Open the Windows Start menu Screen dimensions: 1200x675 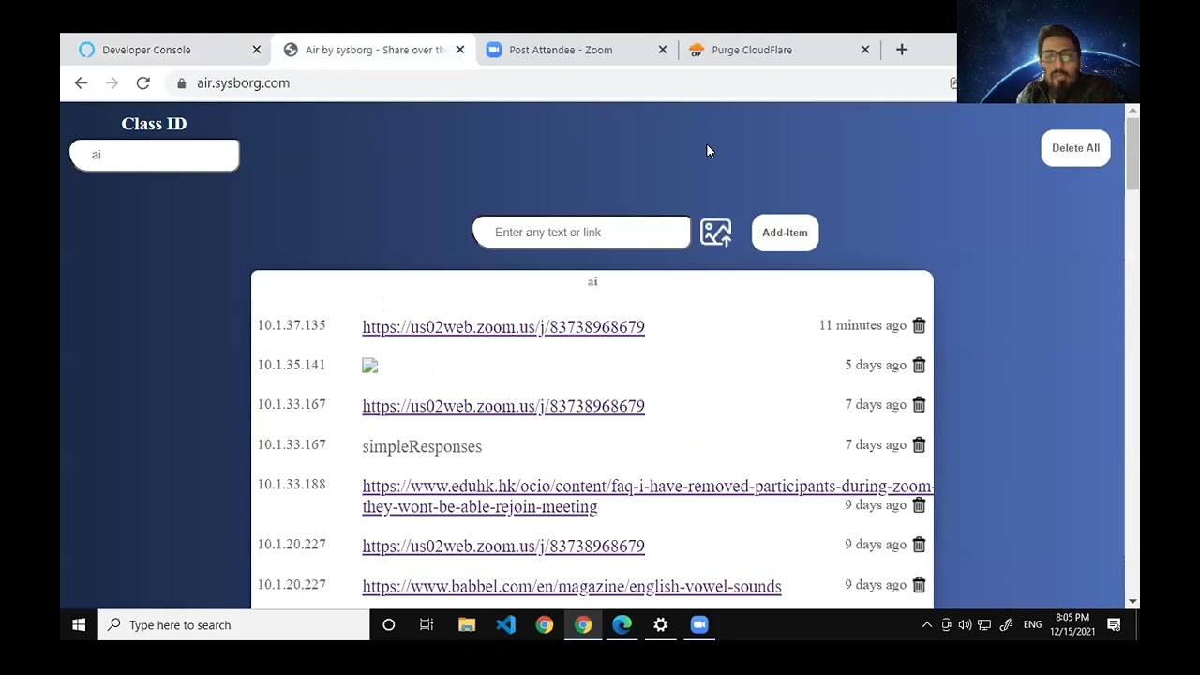point(79,624)
